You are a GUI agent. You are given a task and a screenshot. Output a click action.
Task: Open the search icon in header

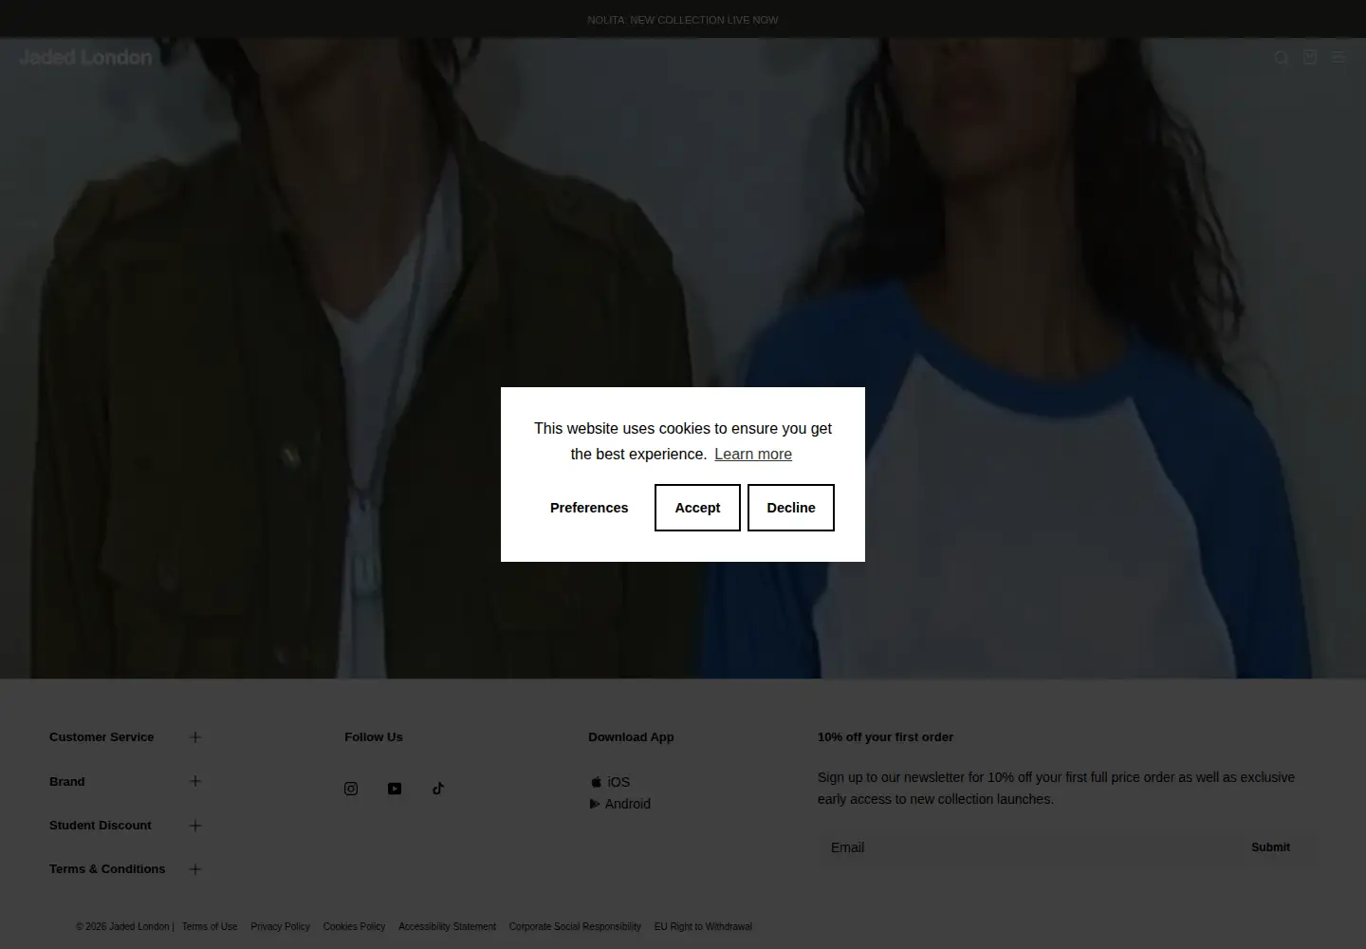click(1282, 58)
